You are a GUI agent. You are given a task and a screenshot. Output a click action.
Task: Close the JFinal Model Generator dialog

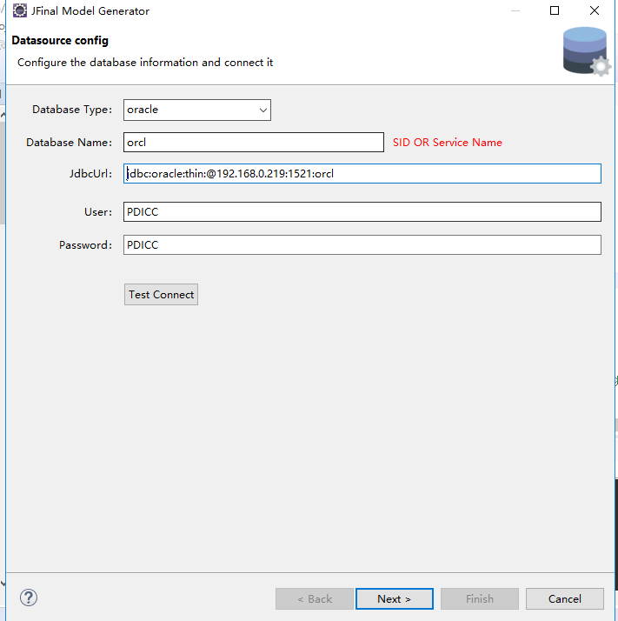click(x=595, y=10)
